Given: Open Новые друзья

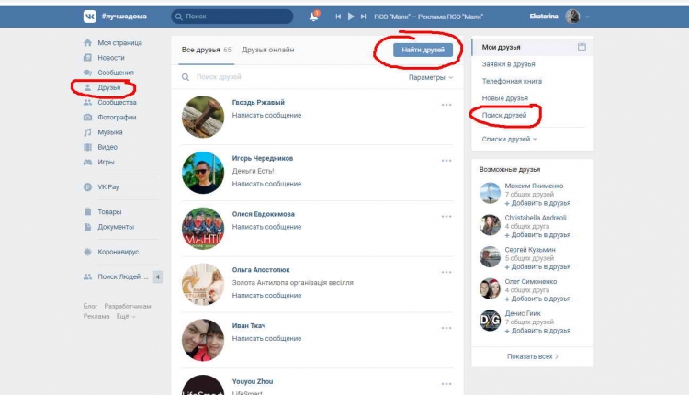Looking at the screenshot, I should pyautogui.click(x=505, y=98).
